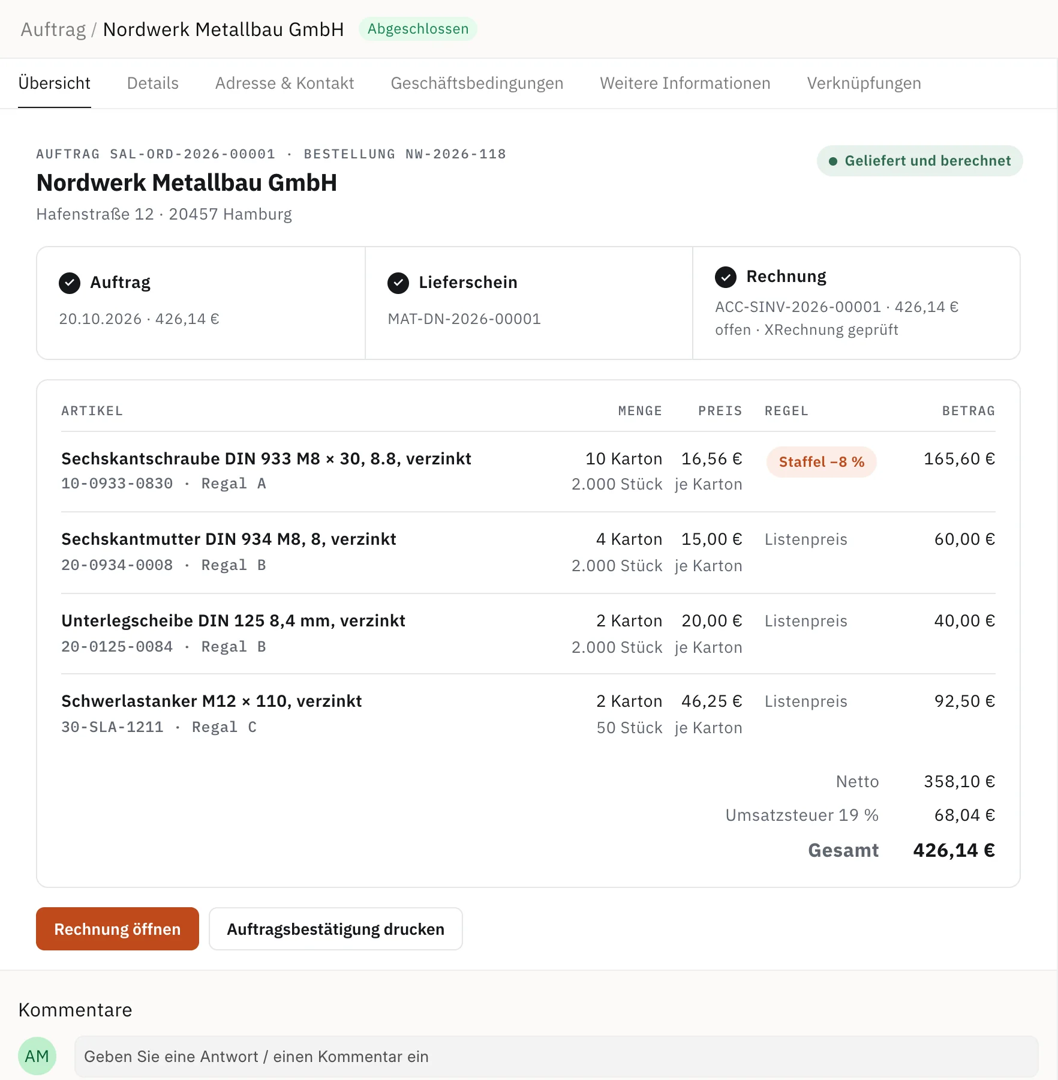Click the 16,56 € unit price

click(x=712, y=458)
